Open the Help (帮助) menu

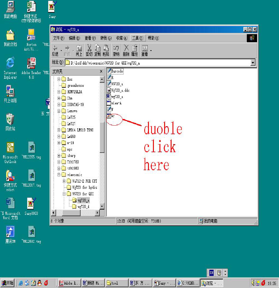153,38
